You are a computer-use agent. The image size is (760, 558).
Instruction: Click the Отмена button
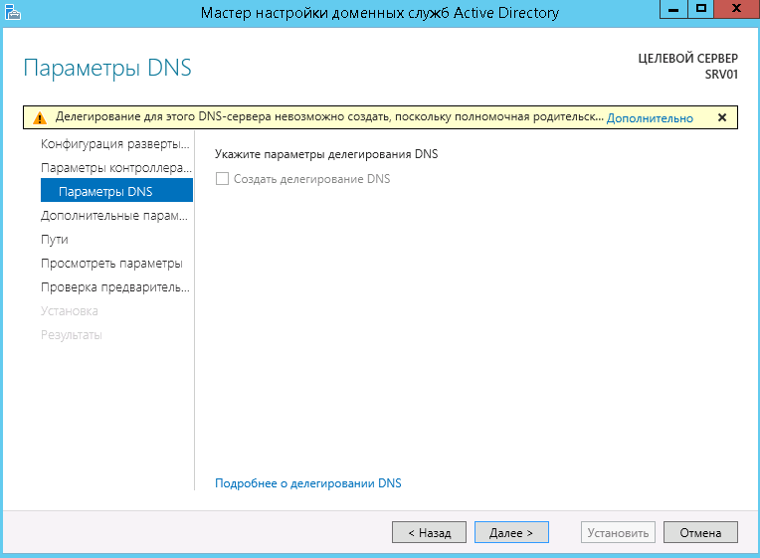tap(700, 532)
